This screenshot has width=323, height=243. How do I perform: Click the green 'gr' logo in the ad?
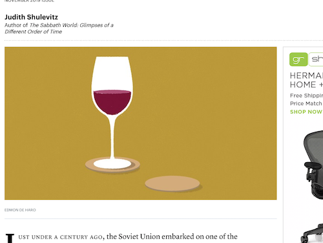[298, 59]
